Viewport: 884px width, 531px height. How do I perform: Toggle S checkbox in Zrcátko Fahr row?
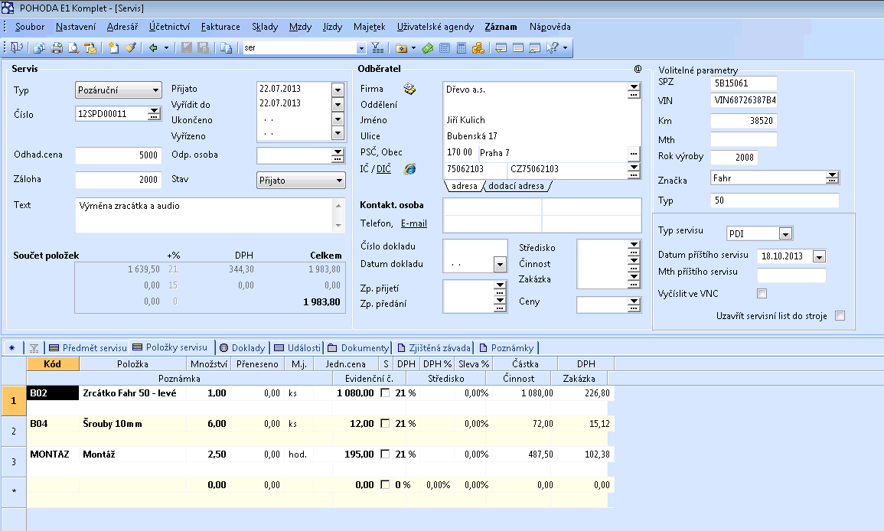(x=385, y=393)
